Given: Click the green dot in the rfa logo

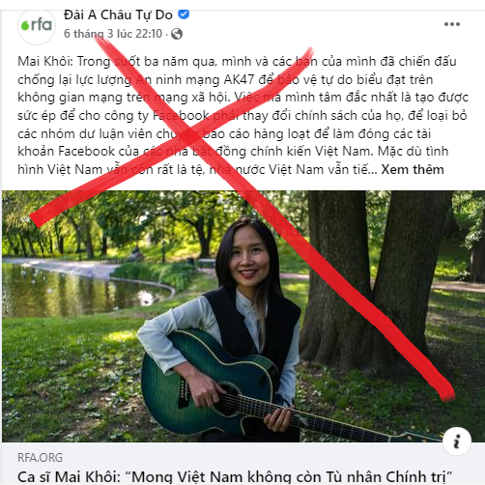Looking at the screenshot, I should [25, 26].
